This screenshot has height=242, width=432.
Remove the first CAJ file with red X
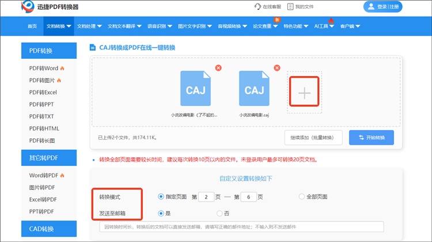[x=218, y=68]
